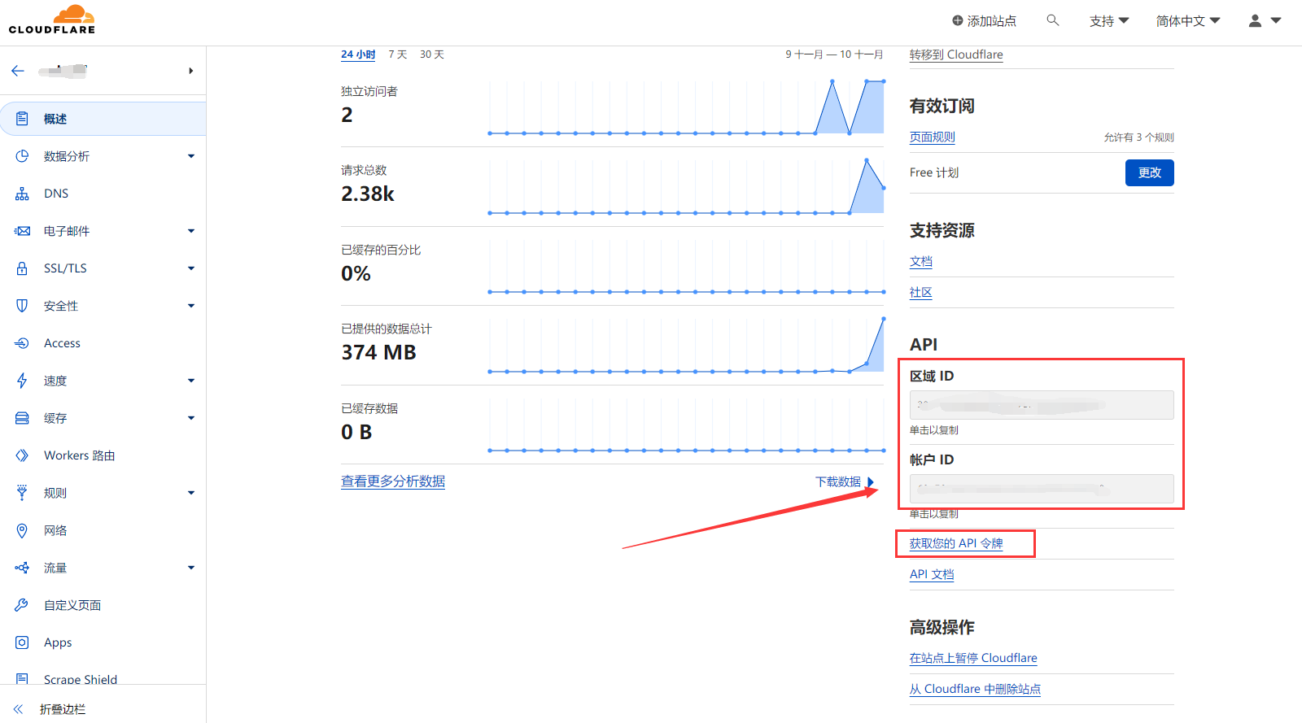
Task: Open the search magnifier icon
Action: [1052, 20]
